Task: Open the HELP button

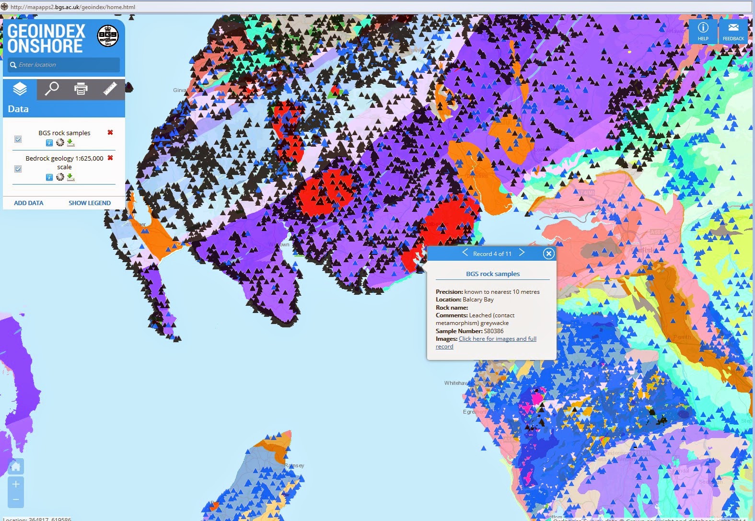Action: pos(703,31)
